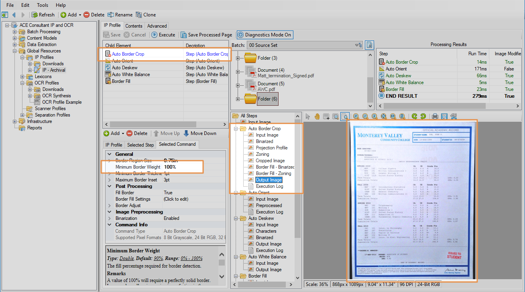The width and height of the screenshot is (525, 292).
Task: Select the Cropped Image diagnostic entry
Action: point(270,161)
